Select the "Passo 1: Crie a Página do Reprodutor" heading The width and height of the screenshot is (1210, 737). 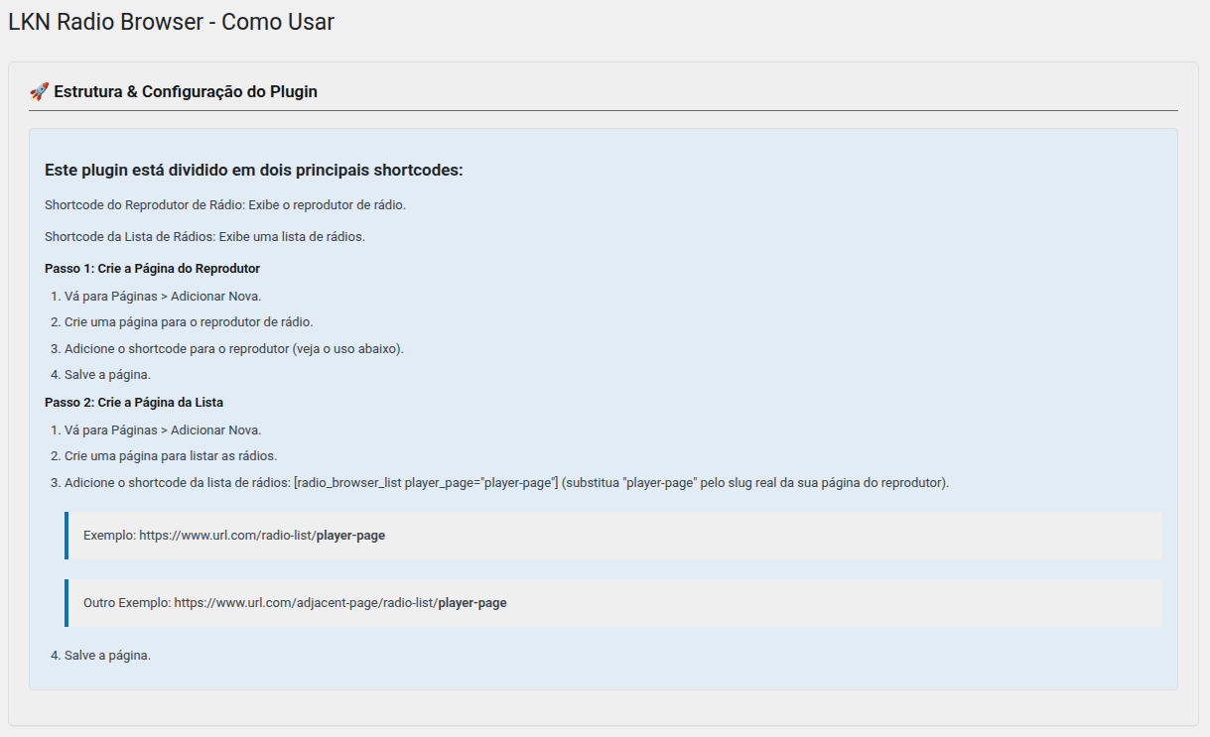[152, 269]
